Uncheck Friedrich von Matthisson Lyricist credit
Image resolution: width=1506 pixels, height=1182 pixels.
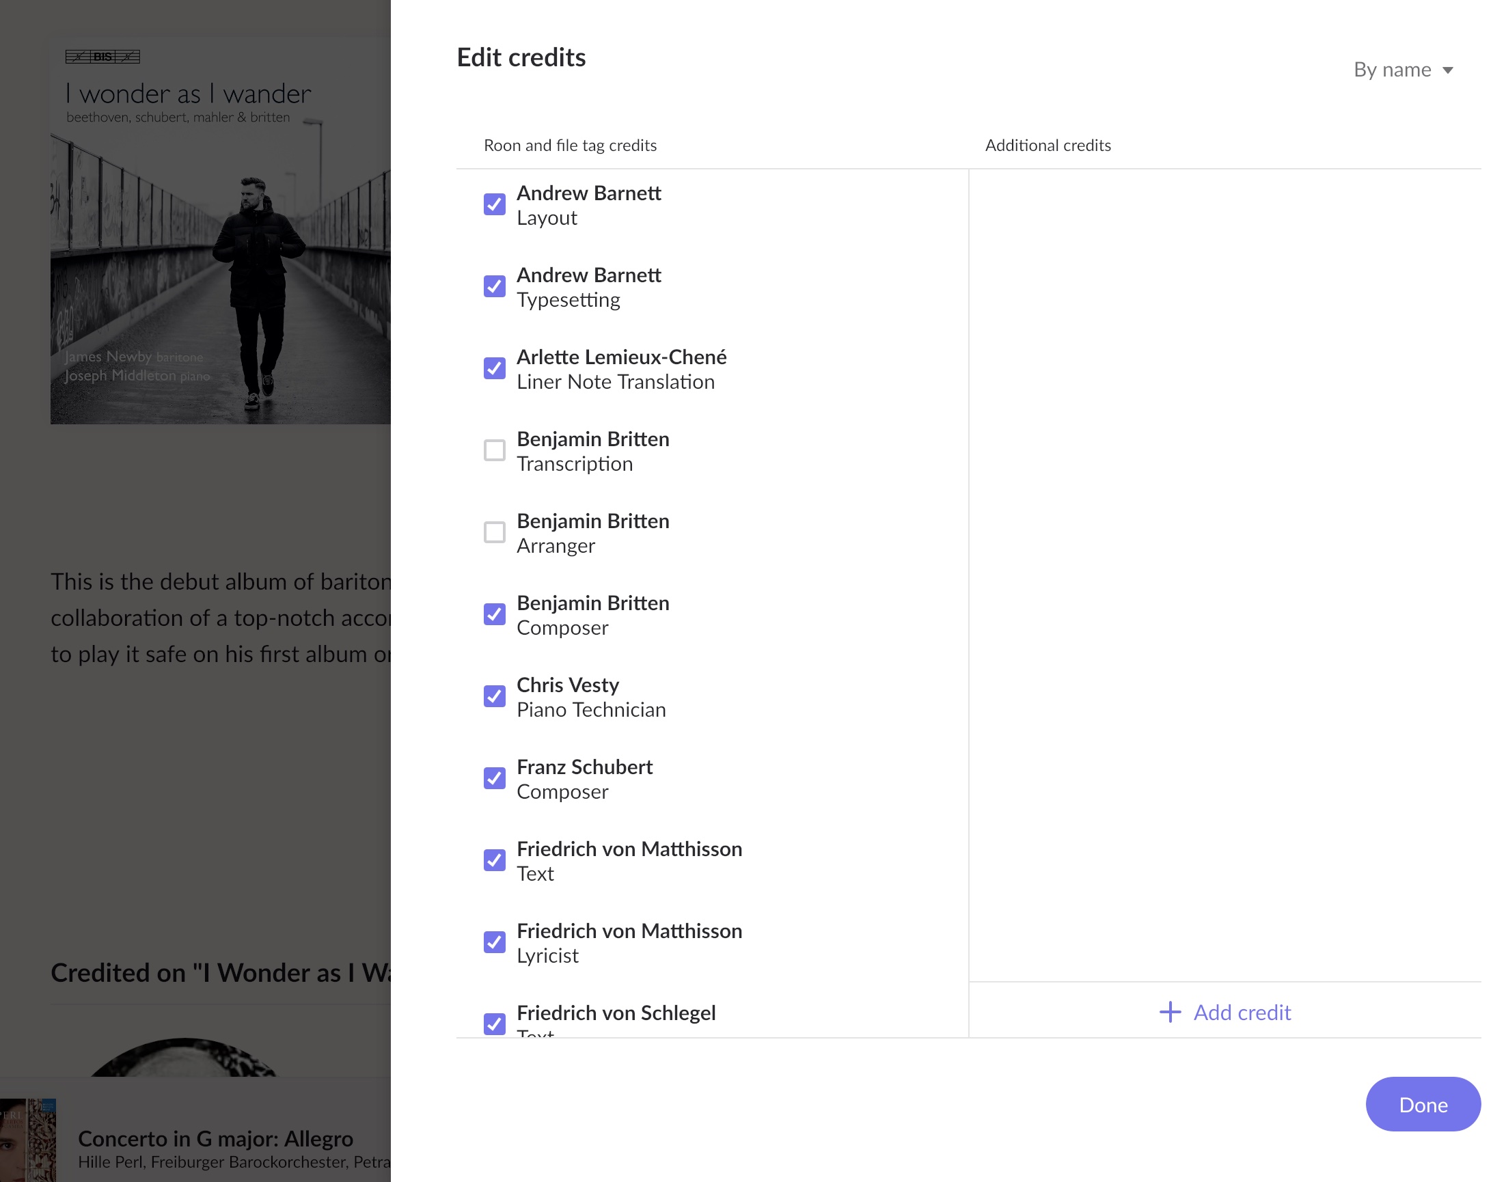[494, 943]
